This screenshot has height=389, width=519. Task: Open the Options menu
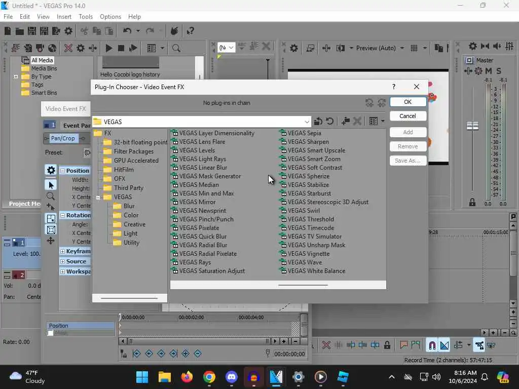[110, 17]
